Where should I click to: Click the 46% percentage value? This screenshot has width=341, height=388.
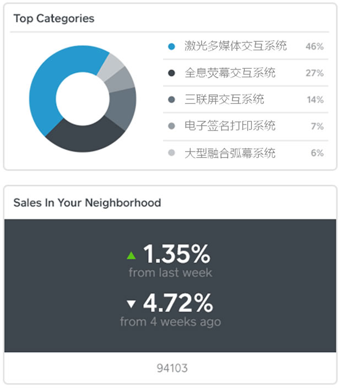click(315, 46)
